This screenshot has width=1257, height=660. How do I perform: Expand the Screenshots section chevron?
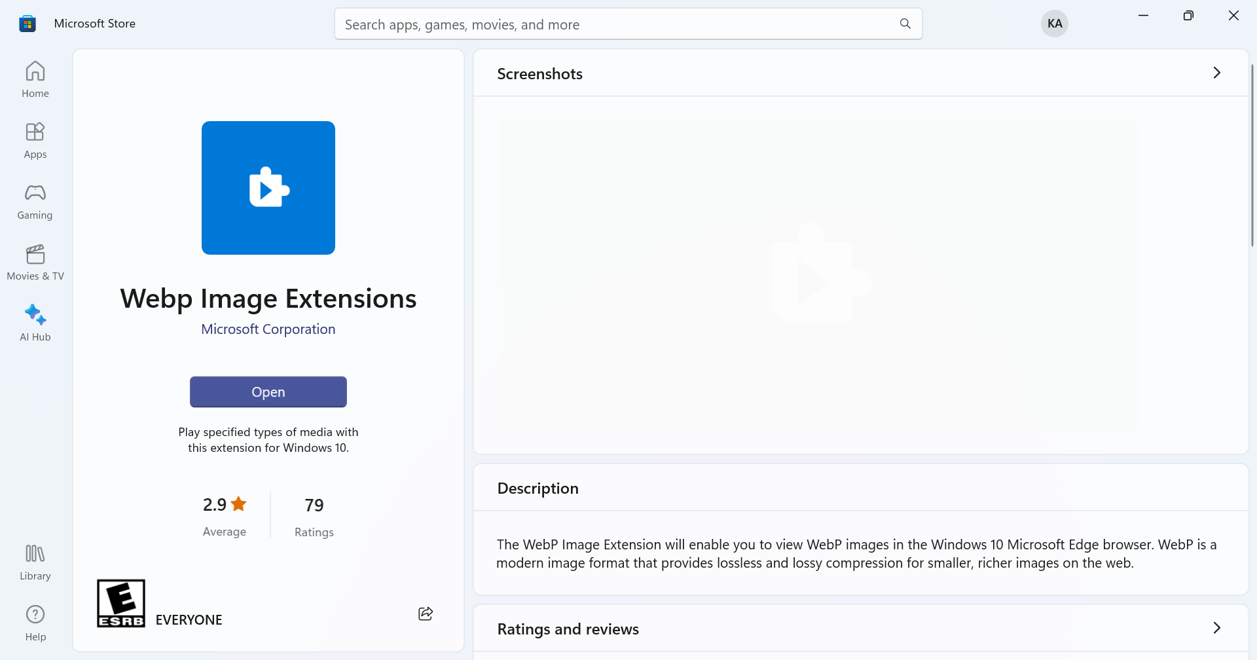click(x=1216, y=73)
